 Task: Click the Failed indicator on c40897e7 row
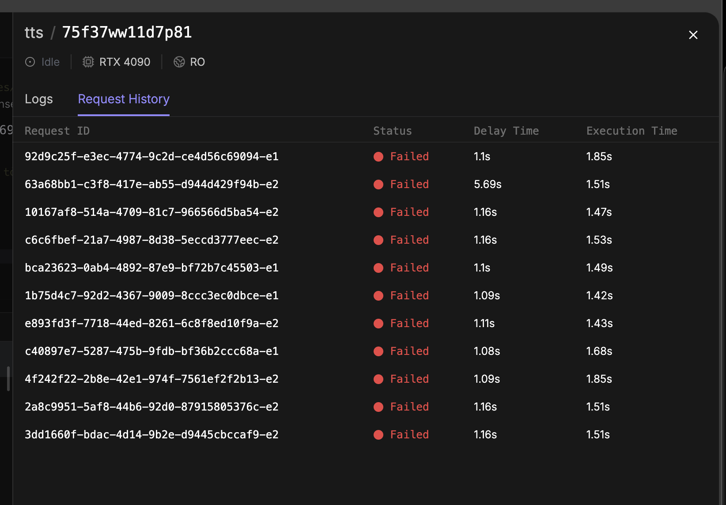coord(378,351)
